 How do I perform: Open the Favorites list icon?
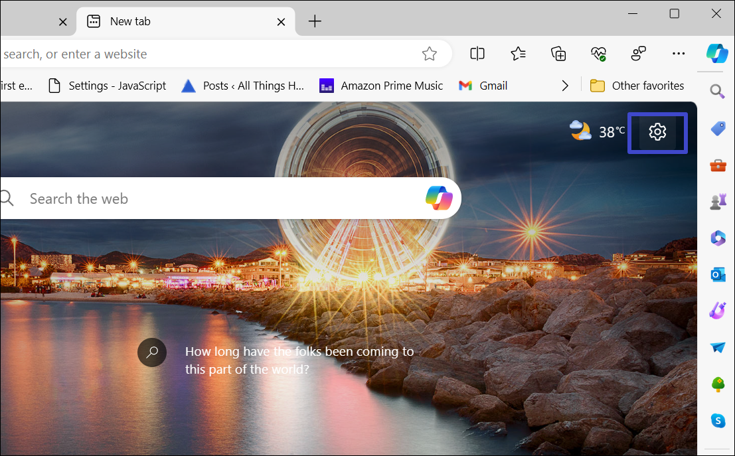pos(518,54)
